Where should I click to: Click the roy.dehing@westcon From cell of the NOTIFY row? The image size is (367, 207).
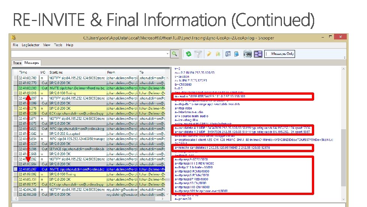coord(122,189)
